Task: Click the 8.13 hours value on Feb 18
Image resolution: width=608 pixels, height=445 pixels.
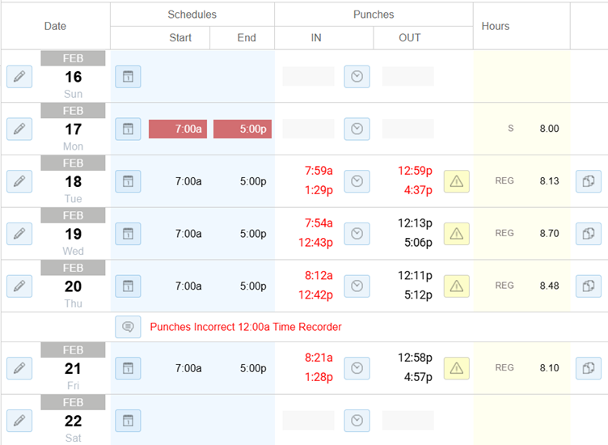Action: tap(549, 181)
